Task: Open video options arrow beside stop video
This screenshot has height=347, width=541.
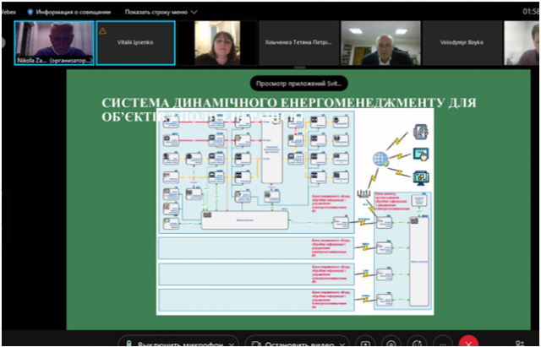Action: 342,344
